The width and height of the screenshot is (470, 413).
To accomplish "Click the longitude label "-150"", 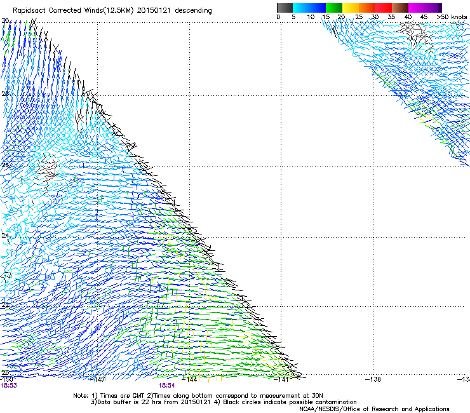I will (6, 379).
